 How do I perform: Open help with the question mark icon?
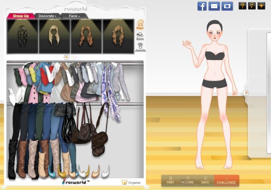(x=242, y=6)
